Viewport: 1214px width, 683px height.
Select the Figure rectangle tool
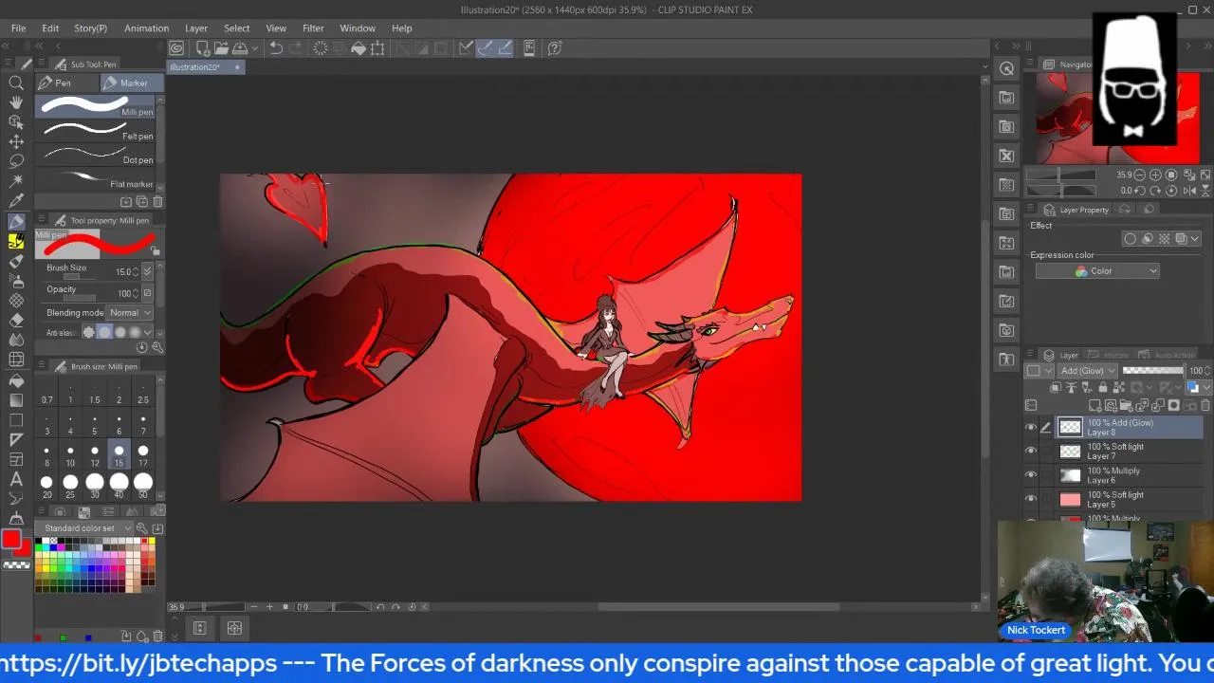16,419
